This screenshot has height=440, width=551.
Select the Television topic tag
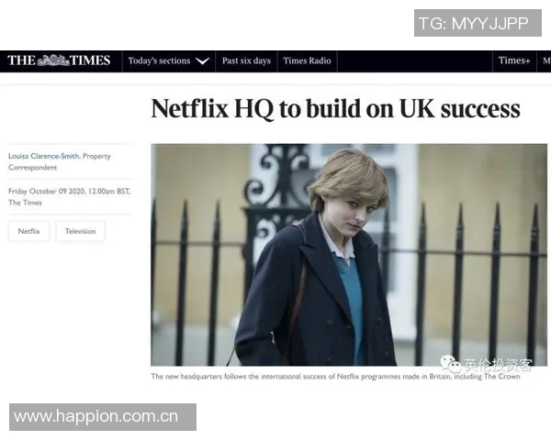[x=80, y=231]
